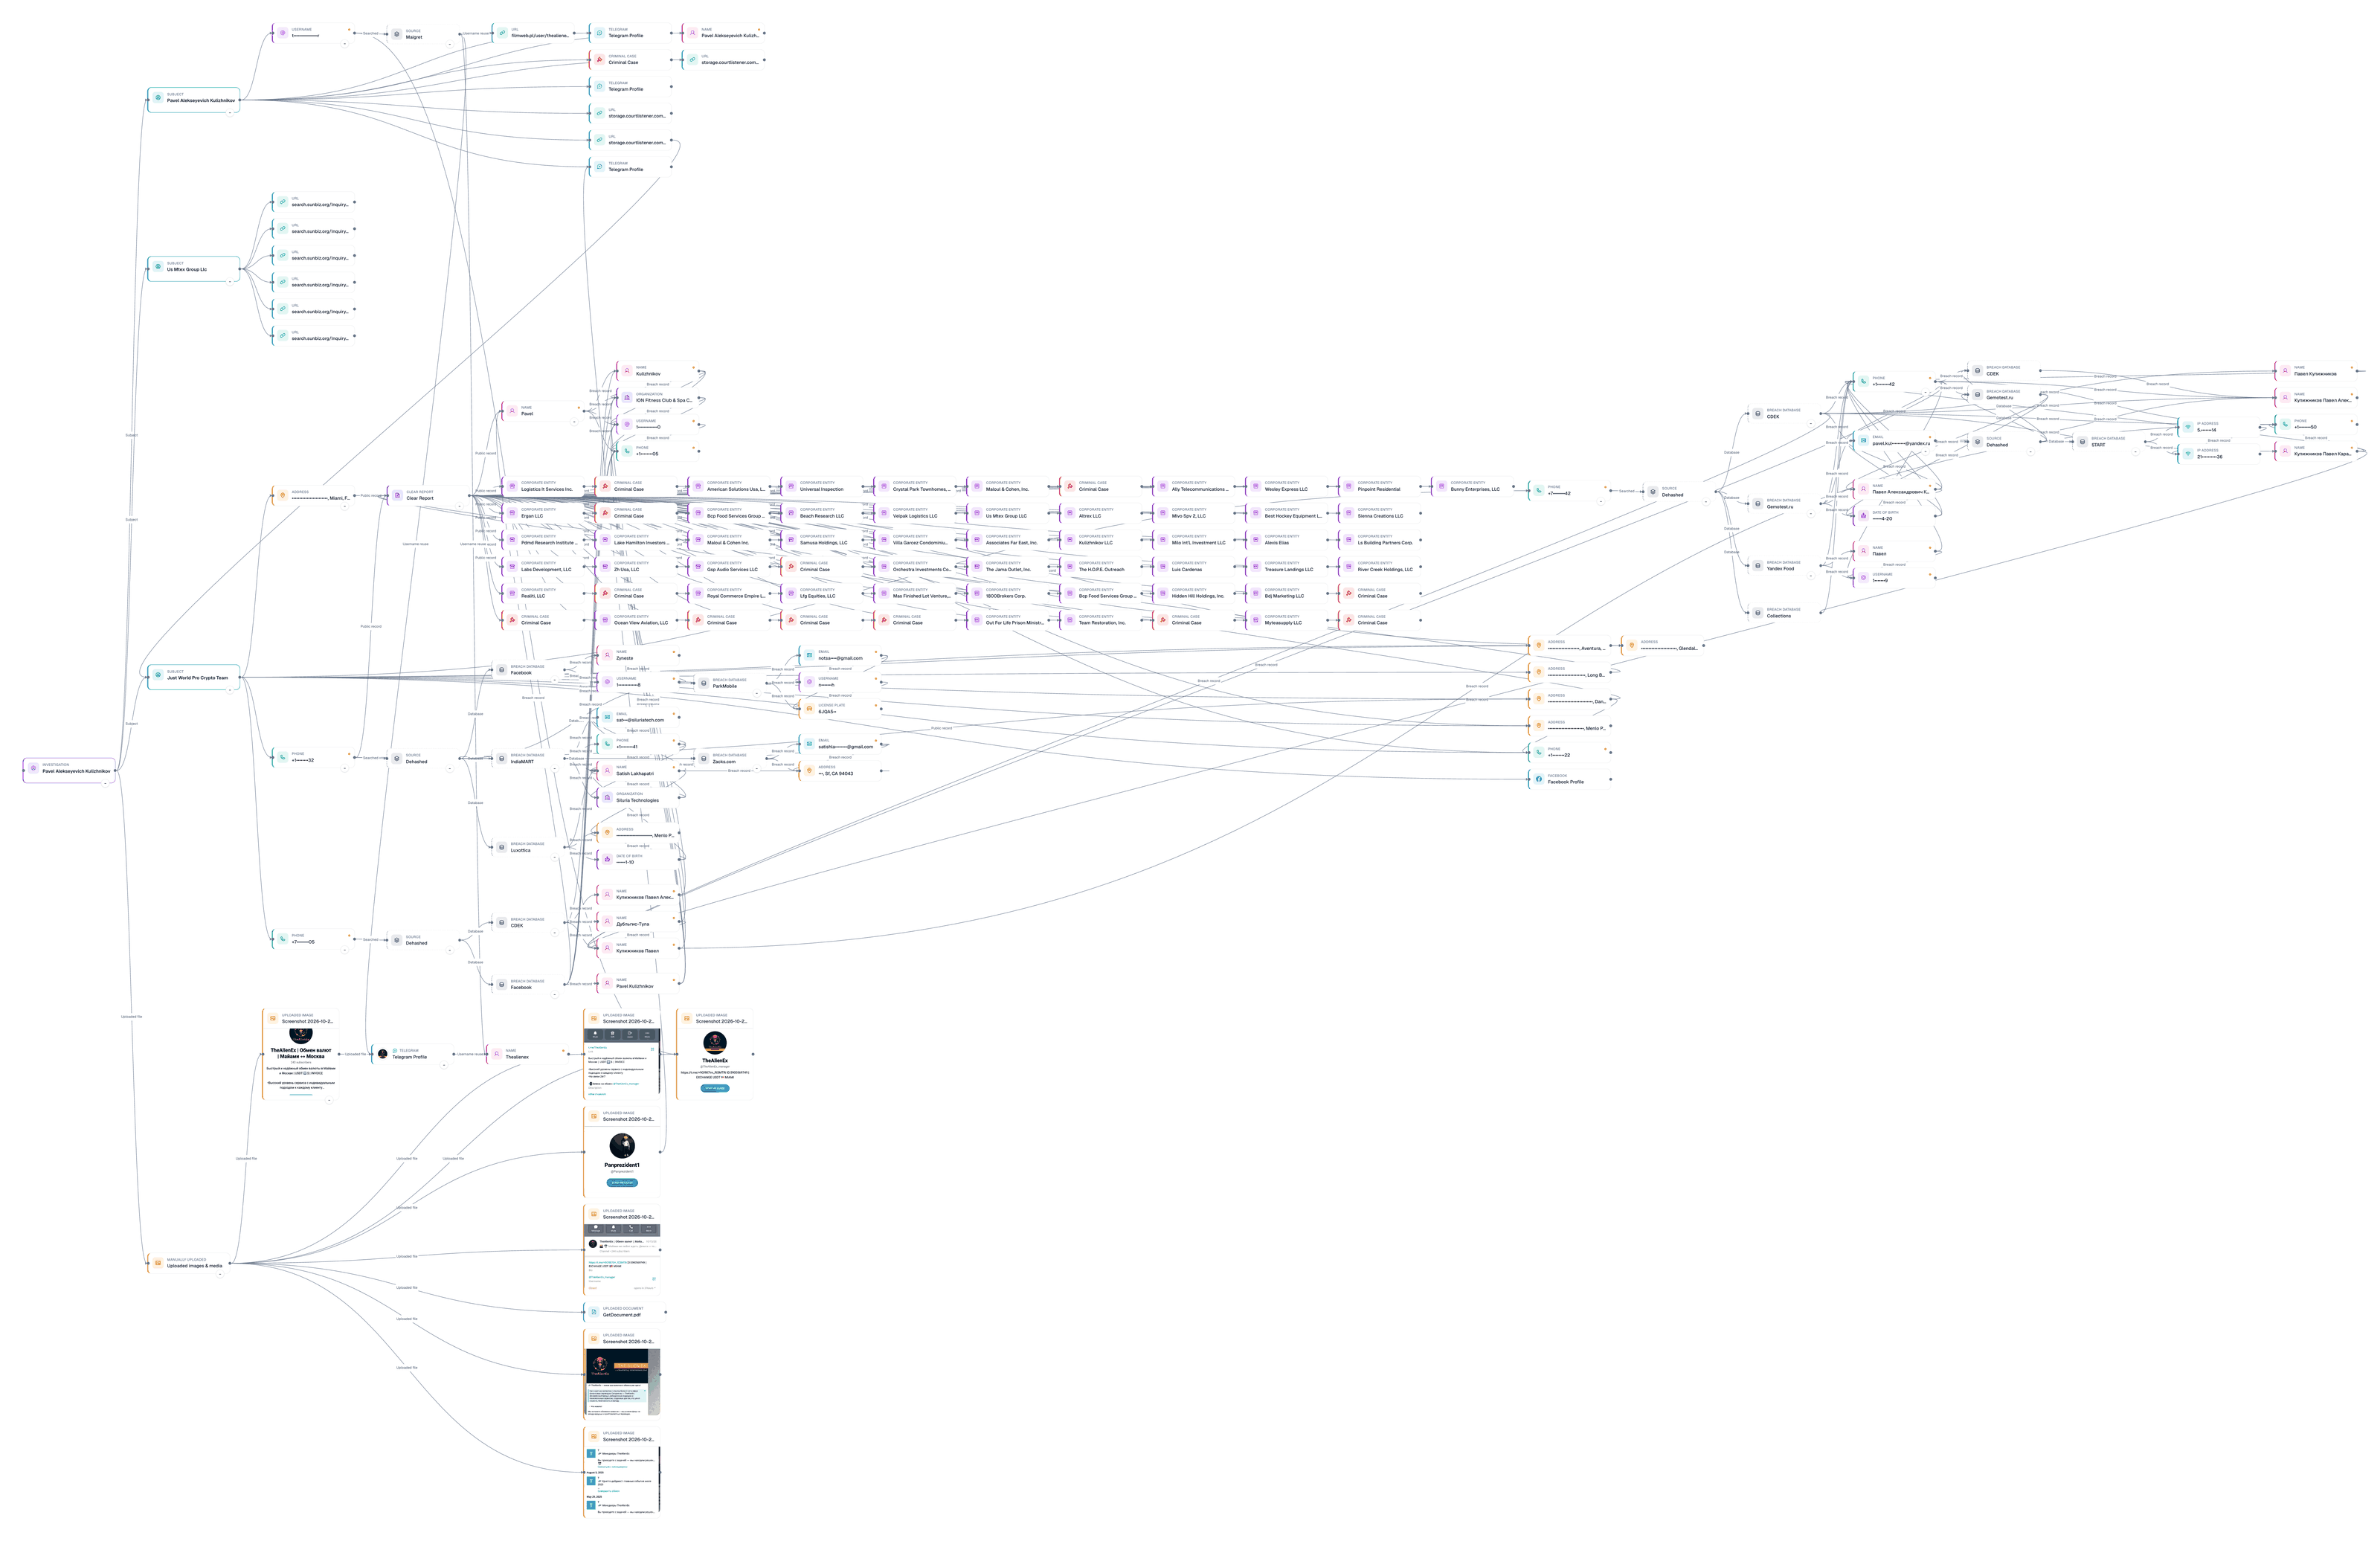Image resolution: width=2380 pixels, height=1541 pixels.
Task: Click the Glendale address pin icon
Action: coord(1632,645)
